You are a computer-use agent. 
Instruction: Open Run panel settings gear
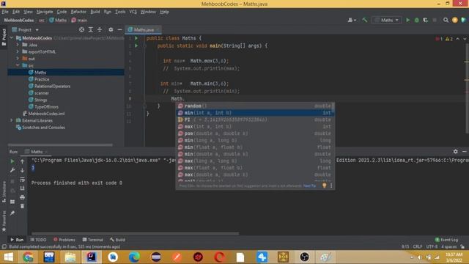coord(455,152)
